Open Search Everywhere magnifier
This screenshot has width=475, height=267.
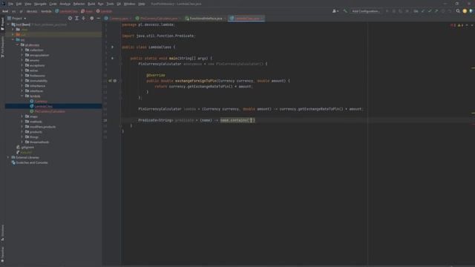point(458,11)
